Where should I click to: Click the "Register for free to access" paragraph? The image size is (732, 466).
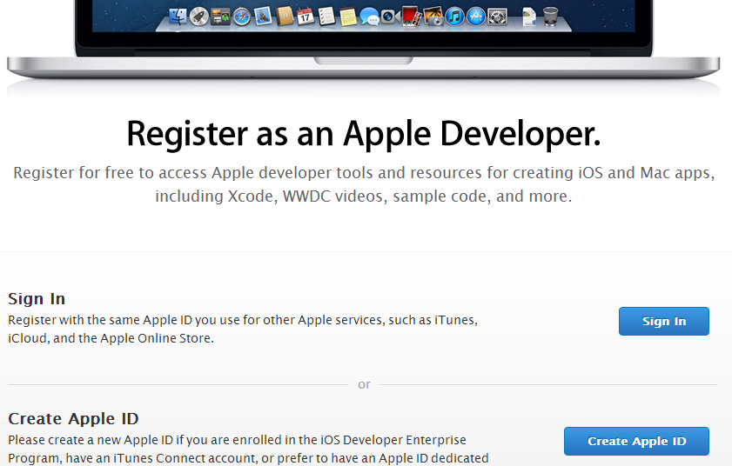364,184
